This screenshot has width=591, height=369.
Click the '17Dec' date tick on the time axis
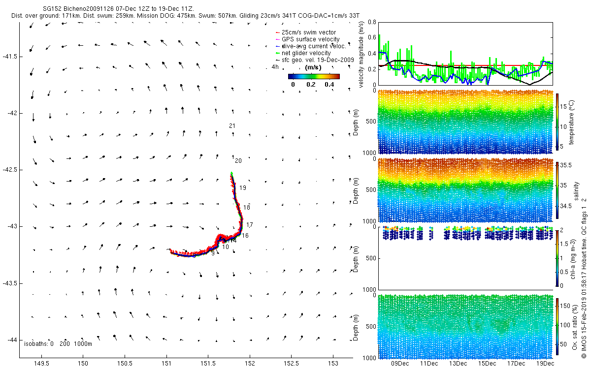click(516, 363)
